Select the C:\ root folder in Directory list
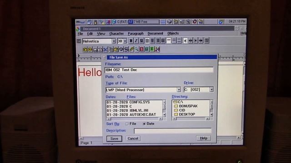This screenshot has width=291, height=163. tap(178, 102)
